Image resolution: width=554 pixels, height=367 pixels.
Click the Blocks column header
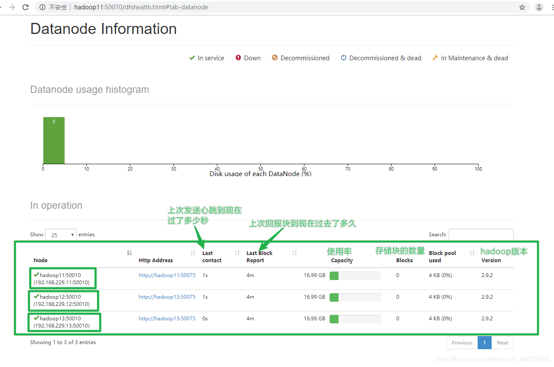point(404,261)
